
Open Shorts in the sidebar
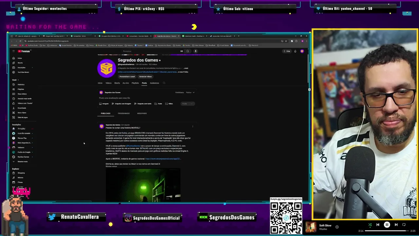click(x=20, y=63)
